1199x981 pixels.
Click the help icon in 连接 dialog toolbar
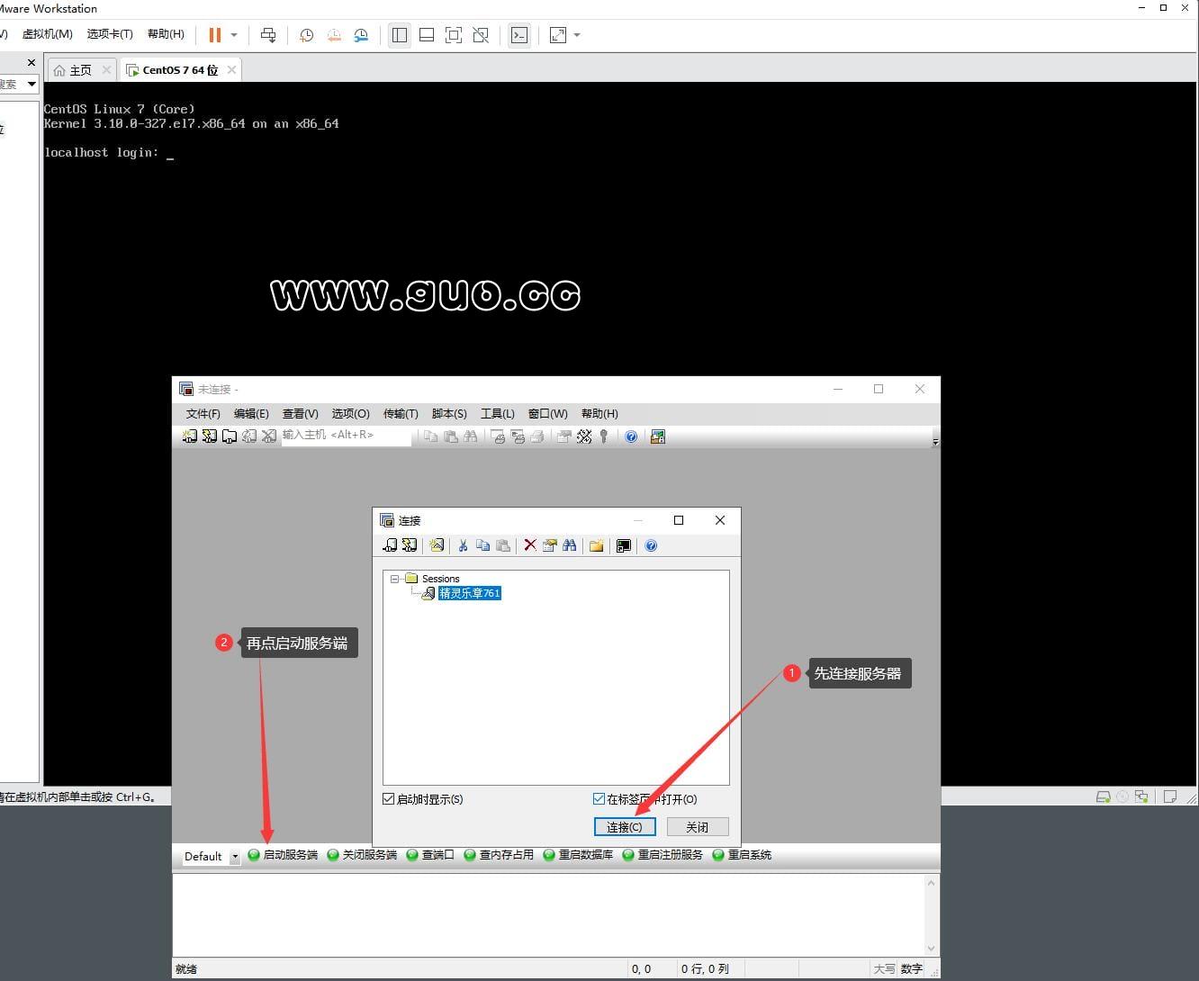click(x=651, y=545)
